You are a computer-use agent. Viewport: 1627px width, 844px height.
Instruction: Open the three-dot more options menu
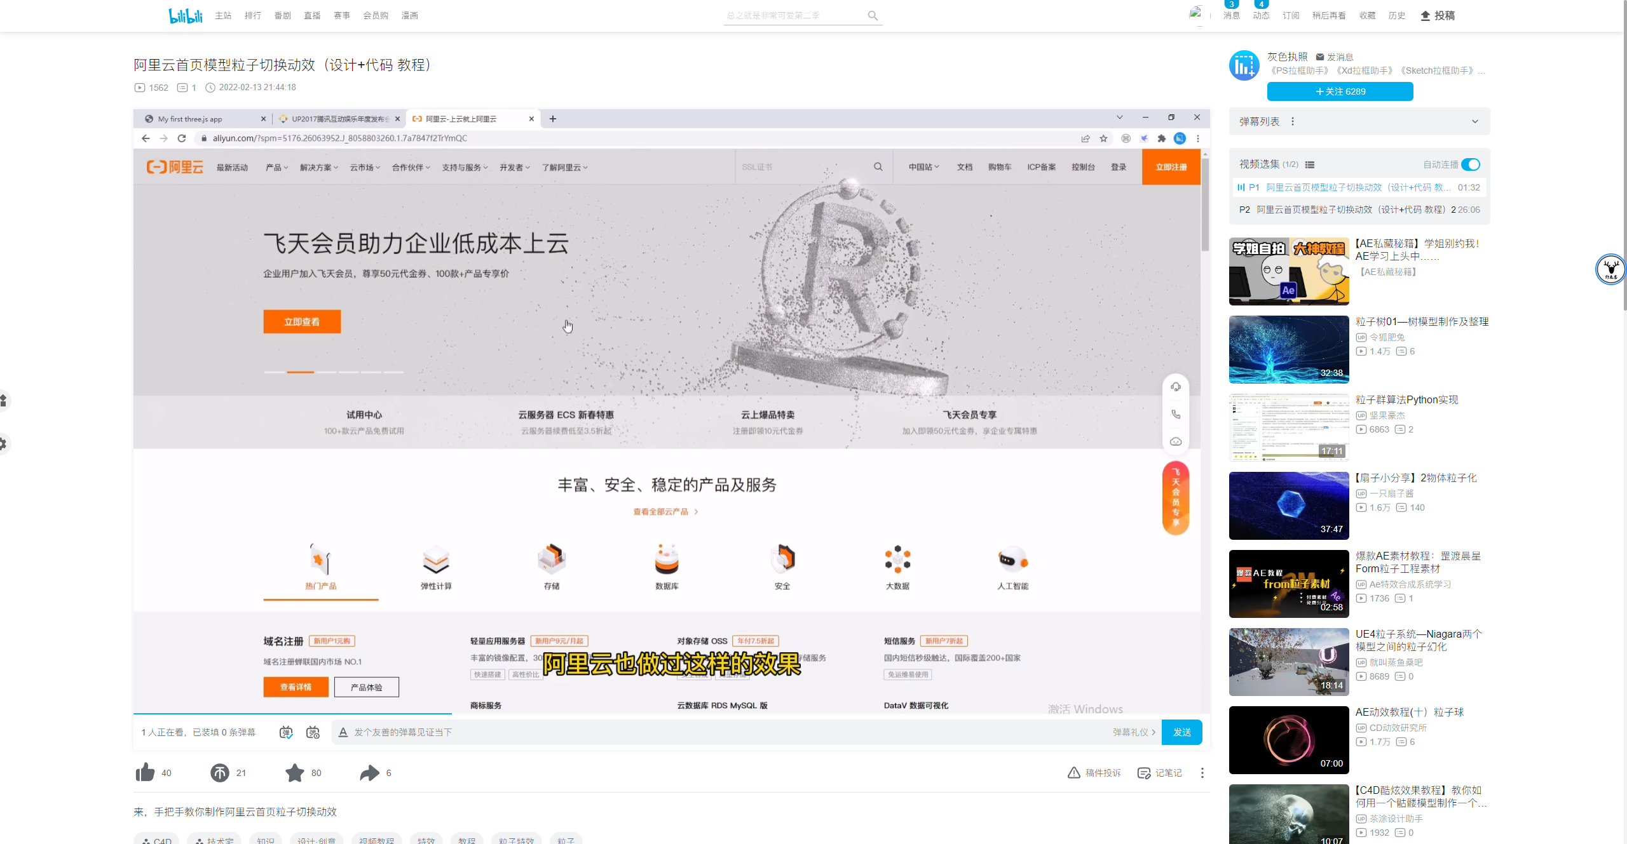pyautogui.click(x=1202, y=772)
